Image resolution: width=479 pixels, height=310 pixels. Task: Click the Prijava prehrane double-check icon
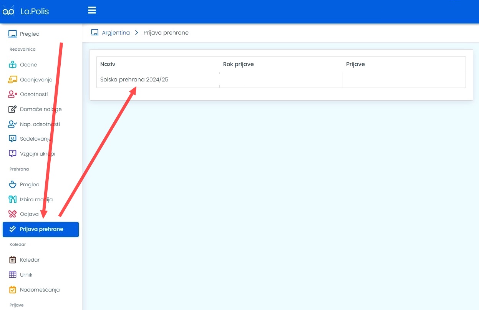pos(13,229)
